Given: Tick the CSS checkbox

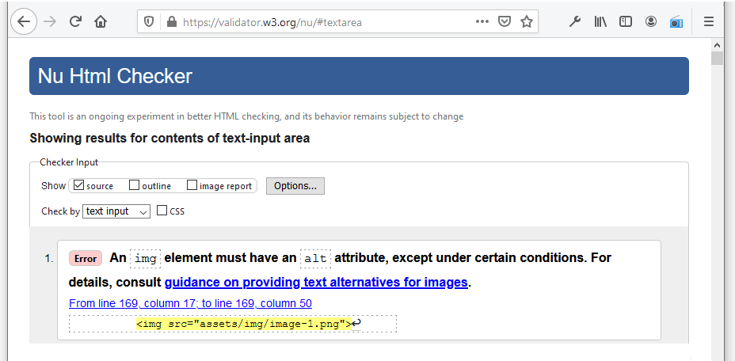Looking at the screenshot, I should [x=162, y=211].
